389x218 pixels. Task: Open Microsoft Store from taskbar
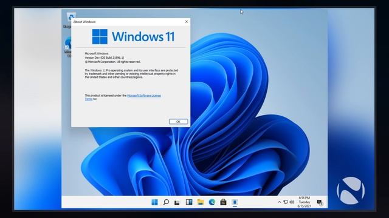[223, 202]
